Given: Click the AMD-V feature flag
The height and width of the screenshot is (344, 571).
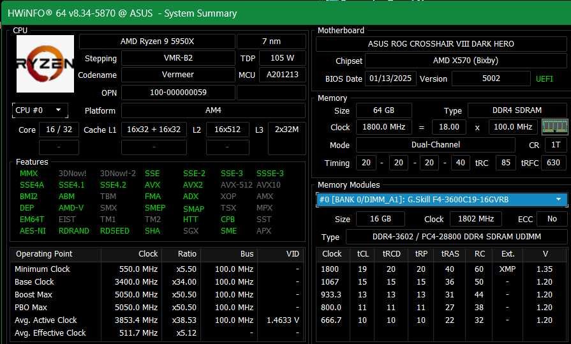Looking at the screenshot, I should tap(71, 208).
